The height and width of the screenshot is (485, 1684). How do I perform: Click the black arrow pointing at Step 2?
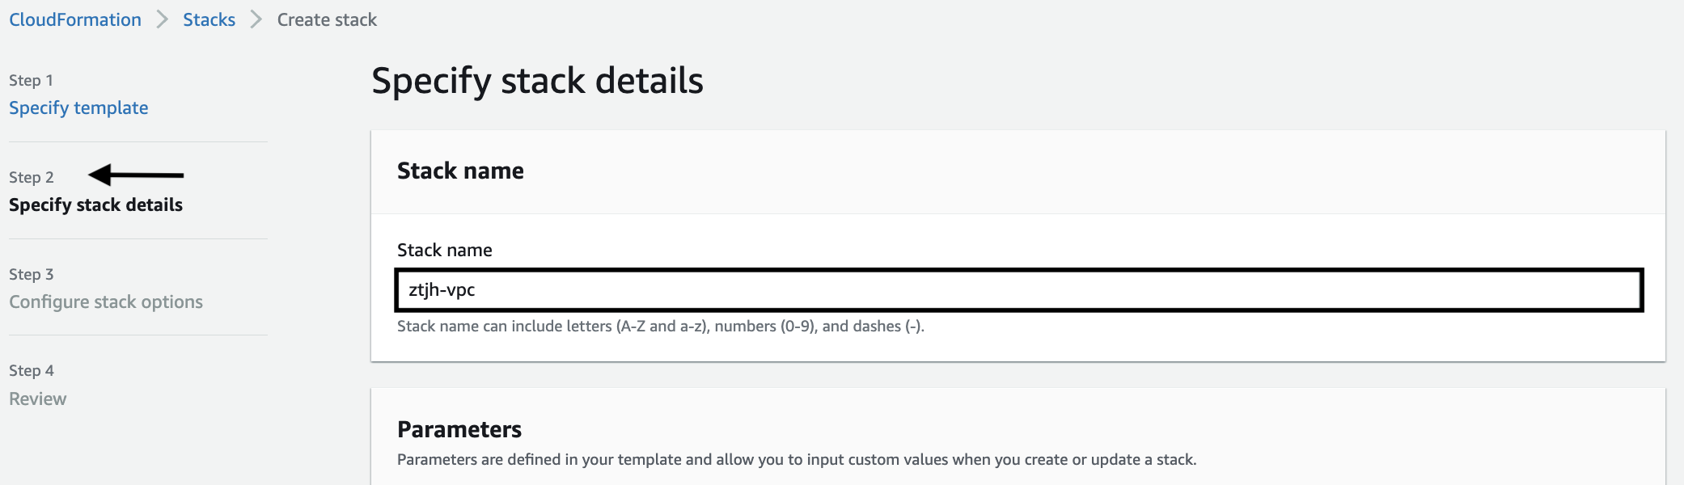coord(135,175)
